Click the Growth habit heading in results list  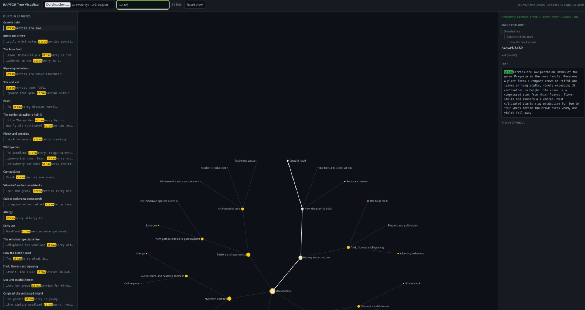coord(12,23)
